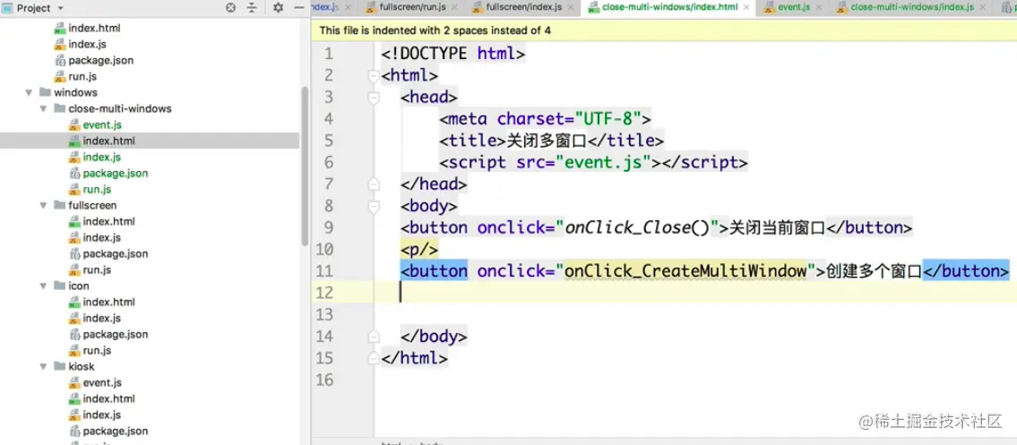Open green index.js under close-multi-windows
This screenshot has width=1017, height=445.
tap(102, 157)
